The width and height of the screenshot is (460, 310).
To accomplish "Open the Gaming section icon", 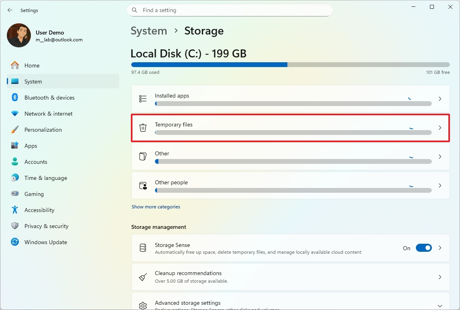I will [14, 194].
